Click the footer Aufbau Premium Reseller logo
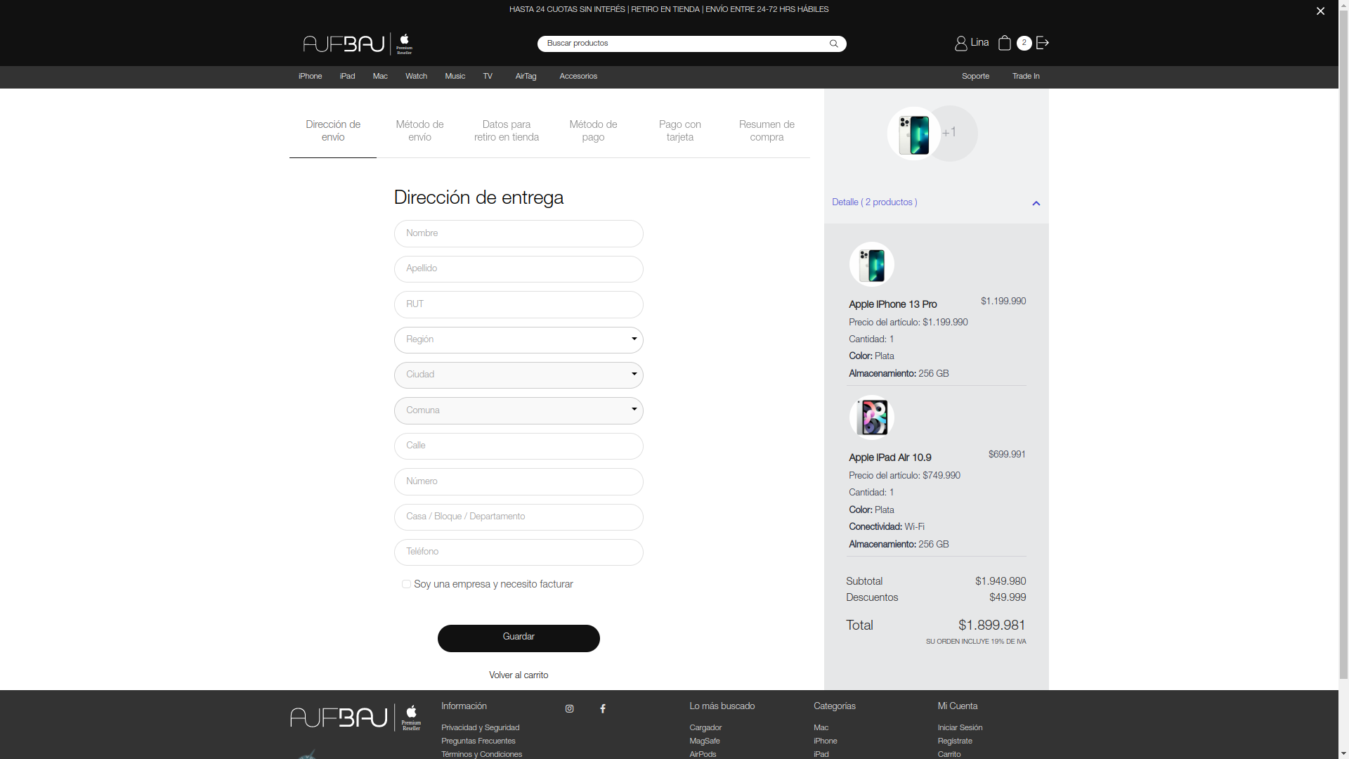This screenshot has width=1349, height=759. (356, 718)
